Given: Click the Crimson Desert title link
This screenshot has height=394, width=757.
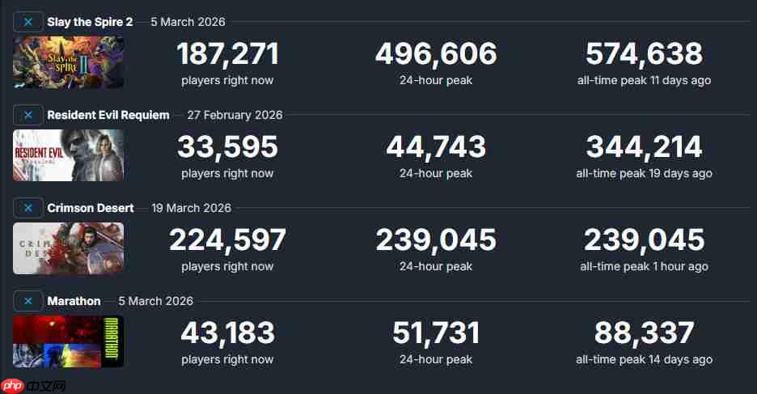Looking at the screenshot, I should [x=91, y=208].
